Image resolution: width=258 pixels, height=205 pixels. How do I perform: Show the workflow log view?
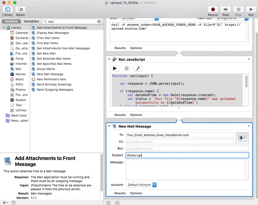(109, 203)
